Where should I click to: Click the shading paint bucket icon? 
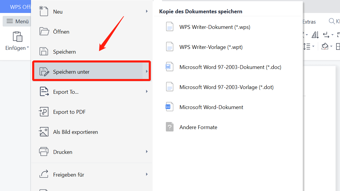point(325,47)
